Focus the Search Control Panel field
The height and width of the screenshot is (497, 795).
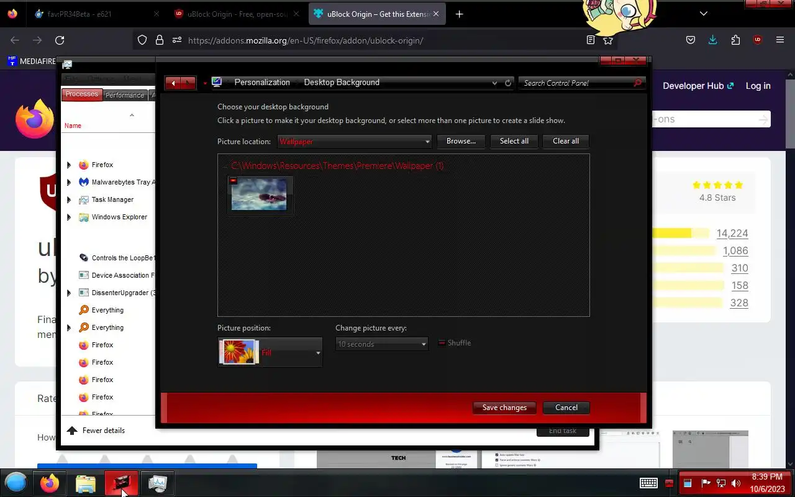[x=581, y=83]
